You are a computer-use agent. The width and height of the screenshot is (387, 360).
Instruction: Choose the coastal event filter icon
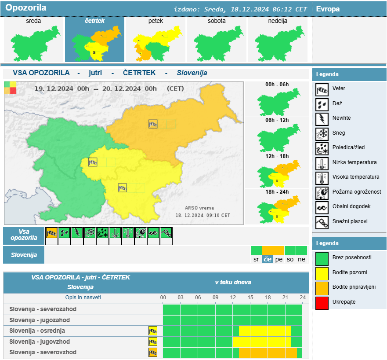coord(154,233)
